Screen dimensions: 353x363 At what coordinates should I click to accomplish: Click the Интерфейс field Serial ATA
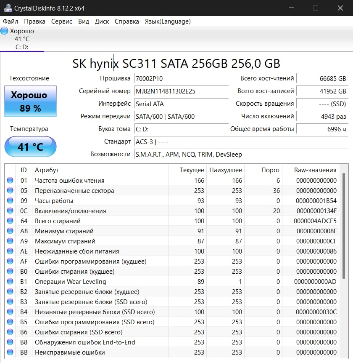click(x=182, y=104)
